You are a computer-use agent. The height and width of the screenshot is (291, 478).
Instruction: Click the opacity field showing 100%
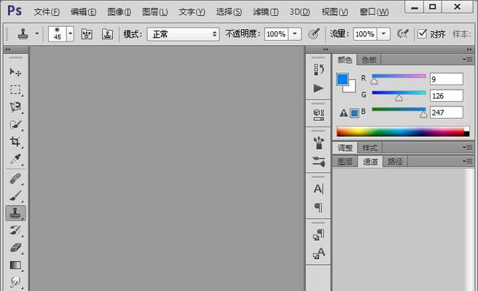(276, 33)
